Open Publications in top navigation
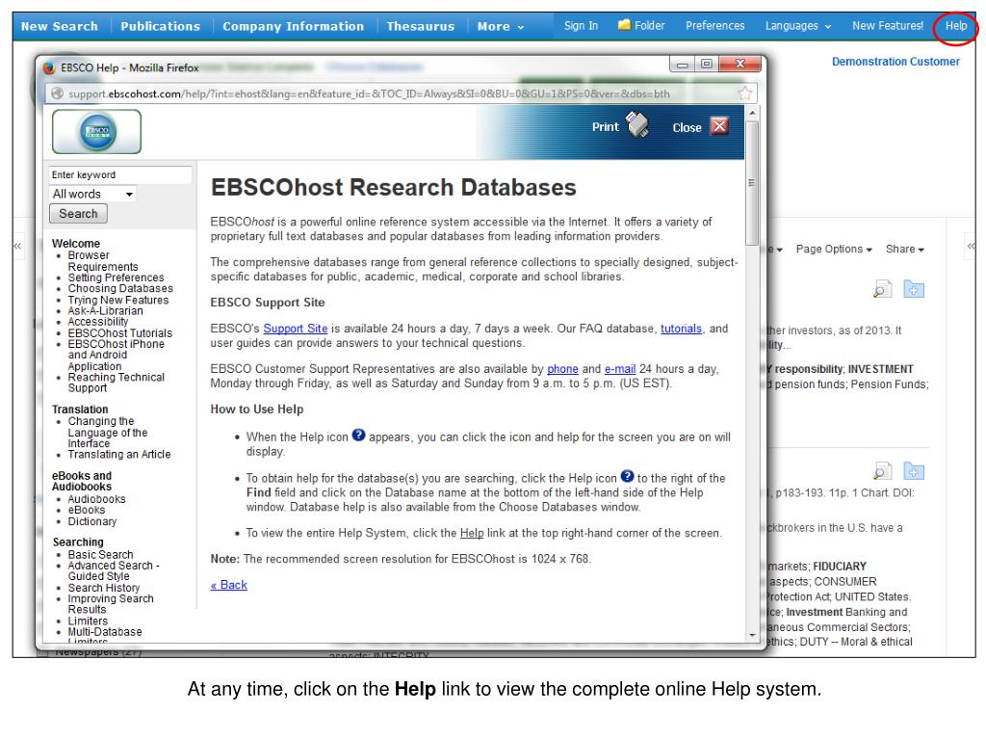The image size is (986, 740). (161, 26)
